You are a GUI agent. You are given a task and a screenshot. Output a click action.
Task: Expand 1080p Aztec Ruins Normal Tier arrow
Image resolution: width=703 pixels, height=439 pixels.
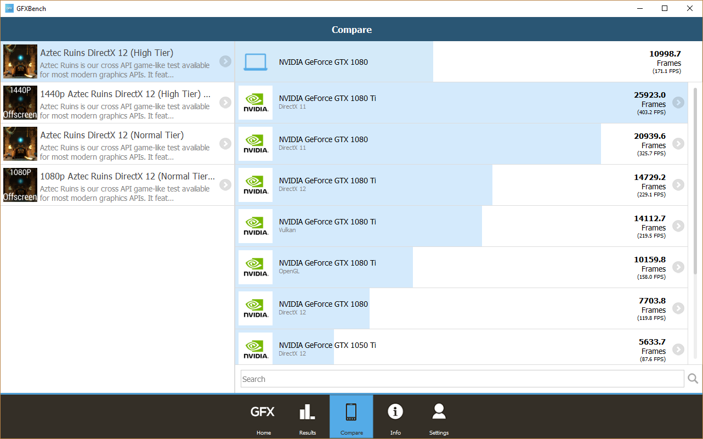coord(225,185)
